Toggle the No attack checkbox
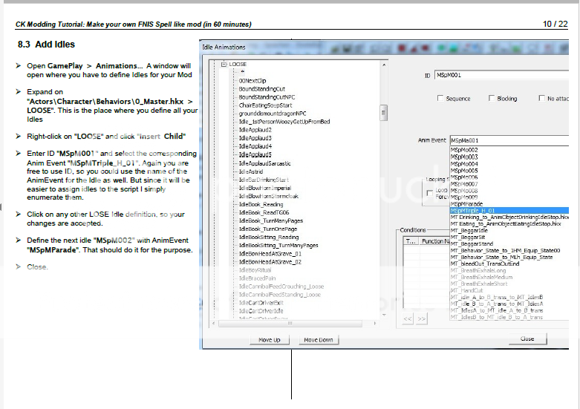The width and height of the screenshot is (580, 409). (x=541, y=98)
